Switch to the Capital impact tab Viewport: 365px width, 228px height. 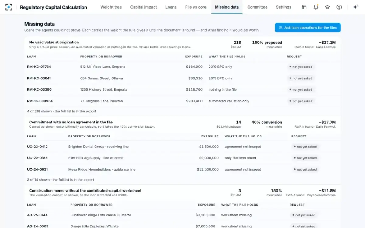pos(144,7)
